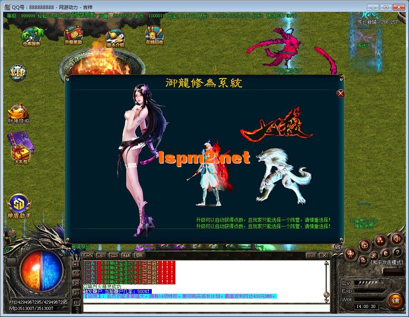Close the chat panel with X button
The width and height of the screenshot is (409, 317).
[324, 255]
